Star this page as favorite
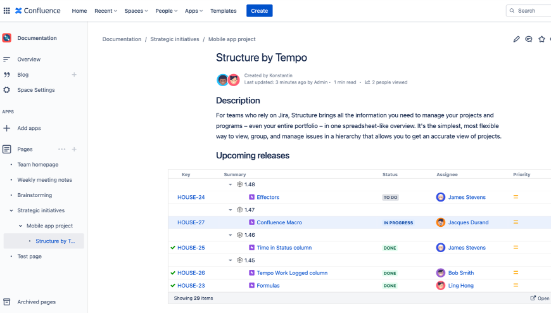Viewport: 551px width, 313px height. click(541, 39)
